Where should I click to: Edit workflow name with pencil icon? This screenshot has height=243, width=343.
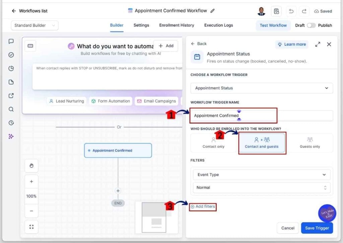[212, 11]
